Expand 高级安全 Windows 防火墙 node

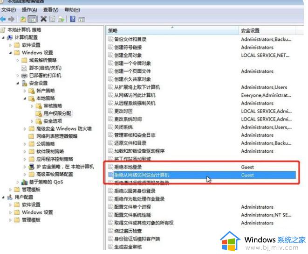[25, 129]
